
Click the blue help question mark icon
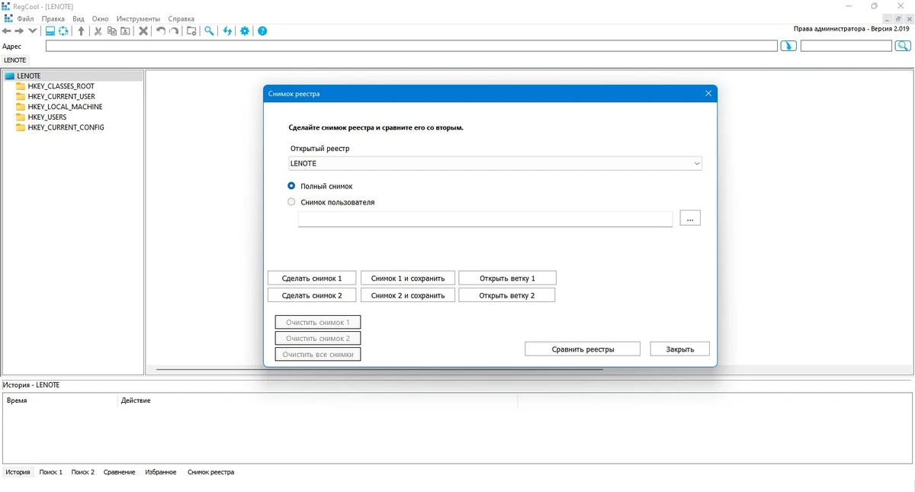[x=262, y=31]
